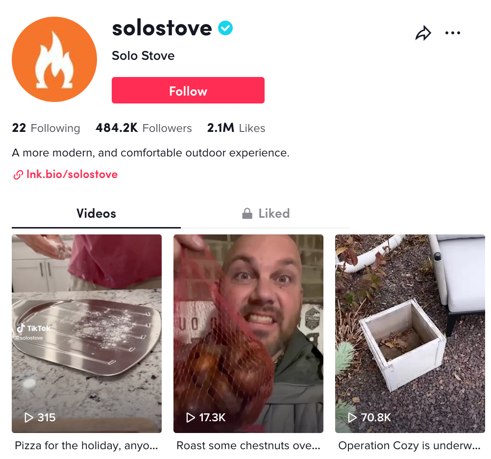This screenshot has width=491, height=459.
Task: Open the lnk.bio/solostove link
Action: coord(72,175)
